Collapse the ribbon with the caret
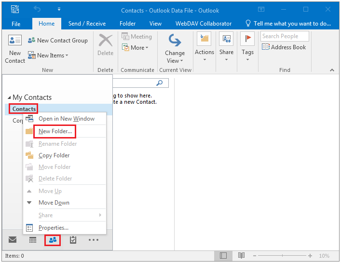This screenshot has width=341, height=263. click(332, 70)
